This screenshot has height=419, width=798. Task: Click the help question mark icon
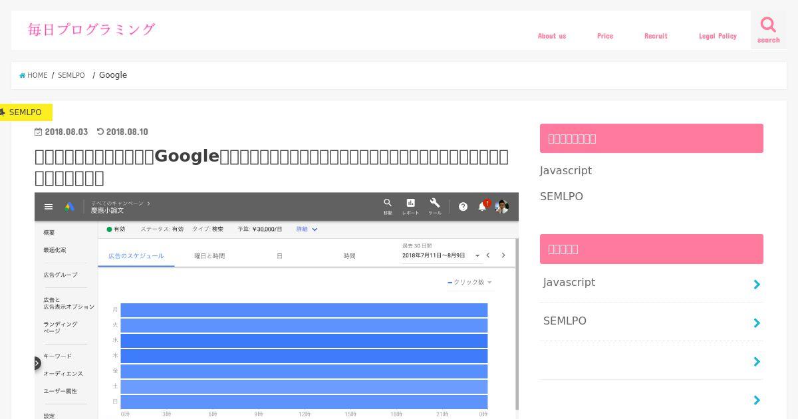click(463, 207)
